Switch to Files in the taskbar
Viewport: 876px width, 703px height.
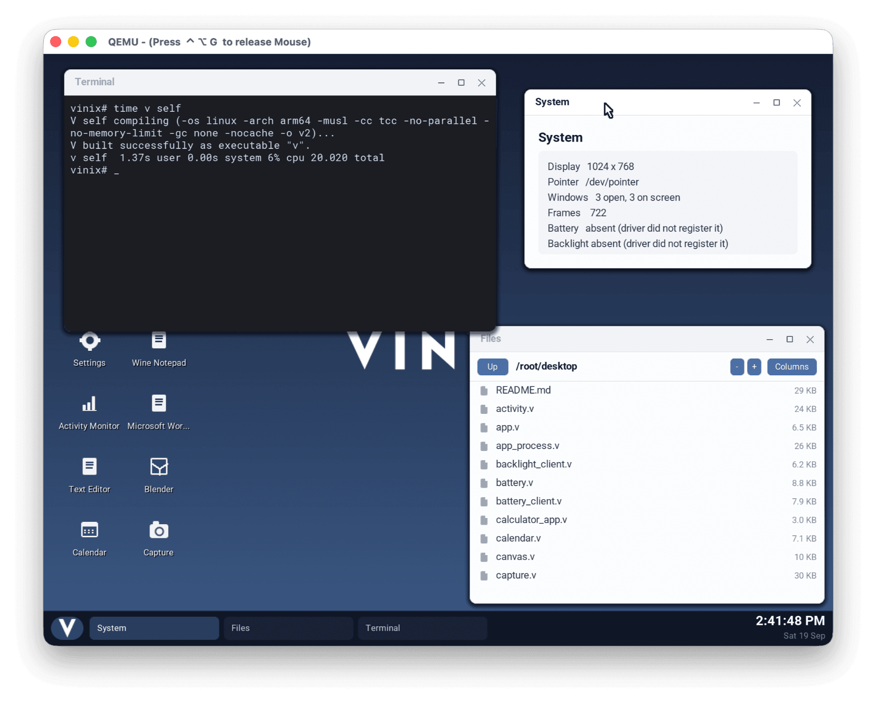tap(288, 628)
